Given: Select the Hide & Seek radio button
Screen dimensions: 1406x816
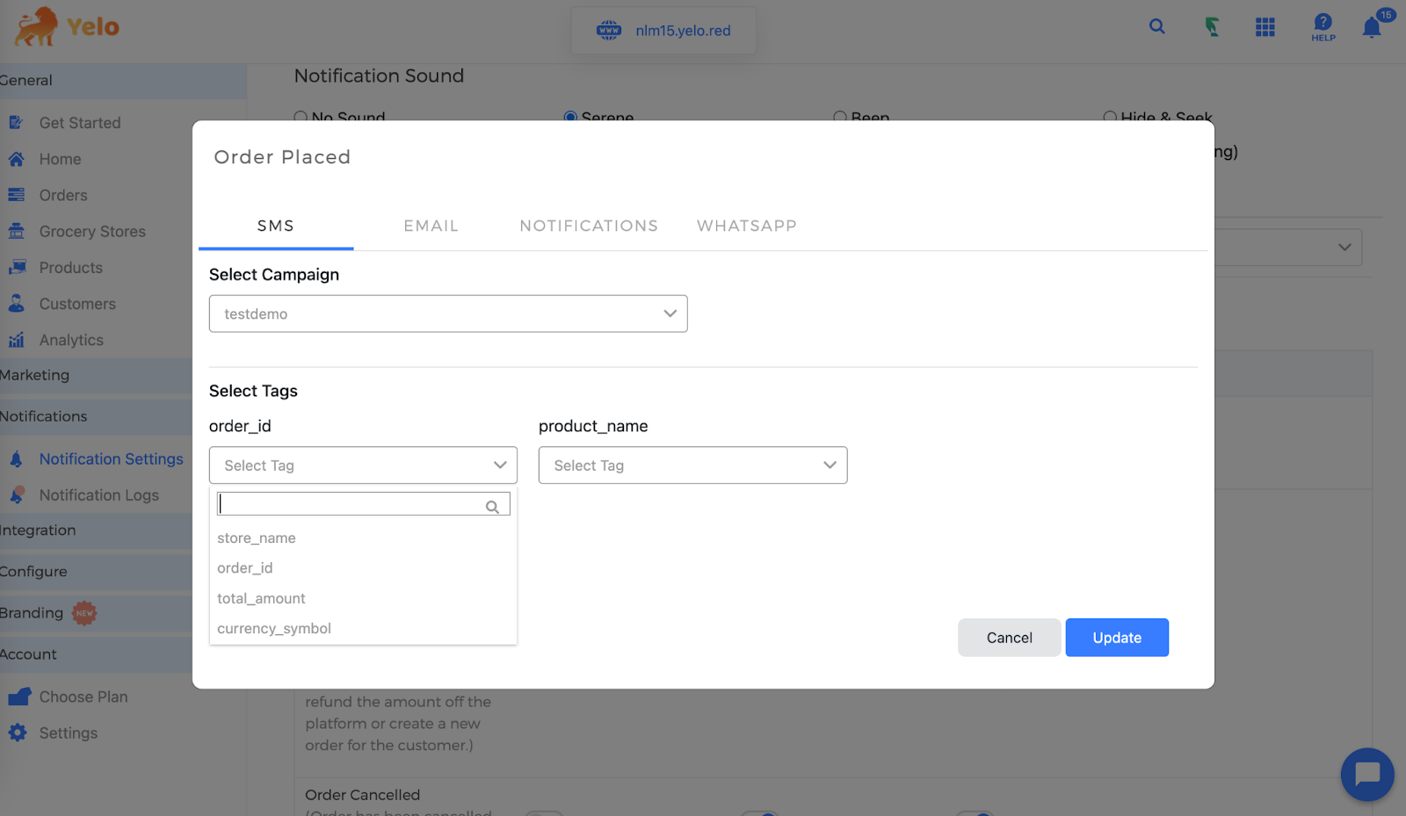Looking at the screenshot, I should 1110,117.
